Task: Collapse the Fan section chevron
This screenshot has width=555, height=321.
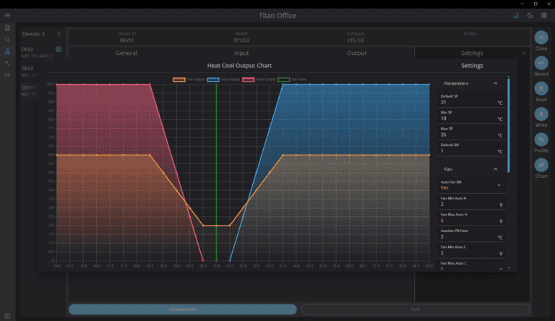Action: (x=496, y=169)
